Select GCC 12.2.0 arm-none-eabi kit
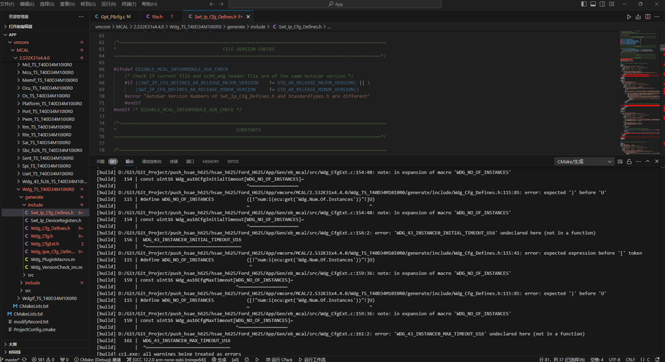Viewport: 665px width, 362px height. 166,359
